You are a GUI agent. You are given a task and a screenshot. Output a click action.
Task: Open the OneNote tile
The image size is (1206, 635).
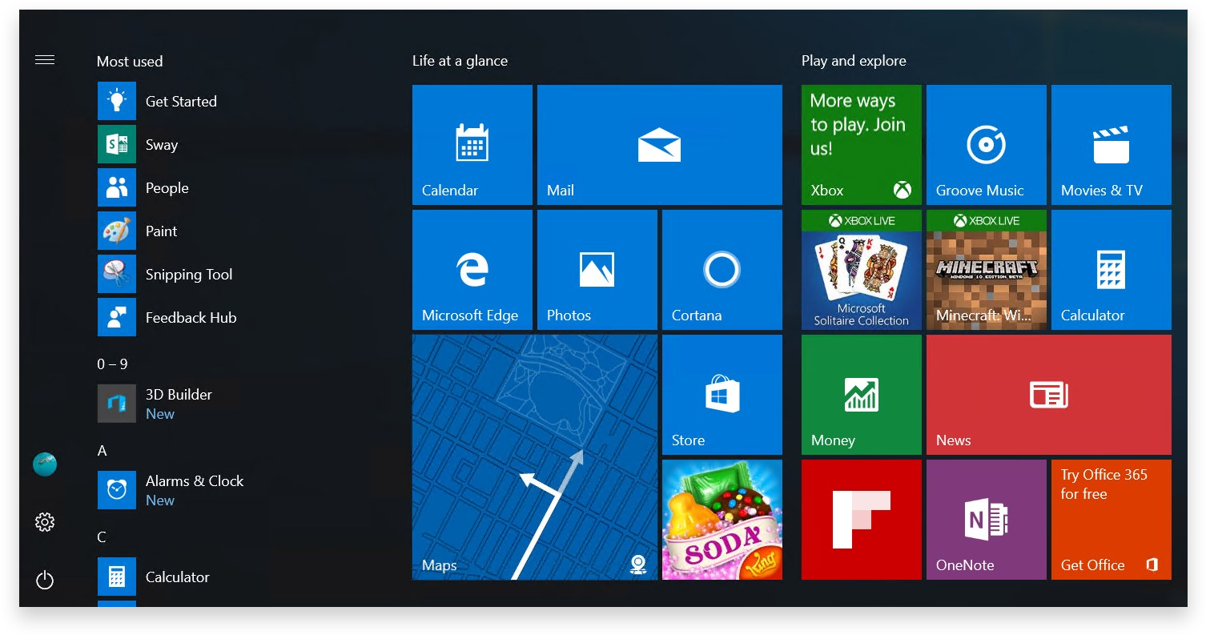[x=987, y=520]
